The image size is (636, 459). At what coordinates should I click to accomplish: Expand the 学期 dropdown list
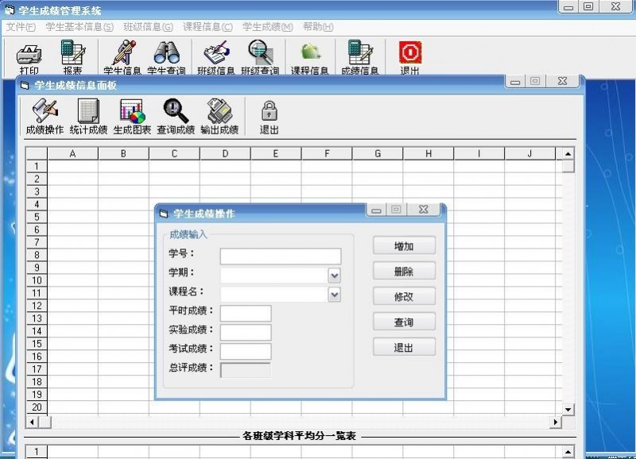(x=335, y=276)
